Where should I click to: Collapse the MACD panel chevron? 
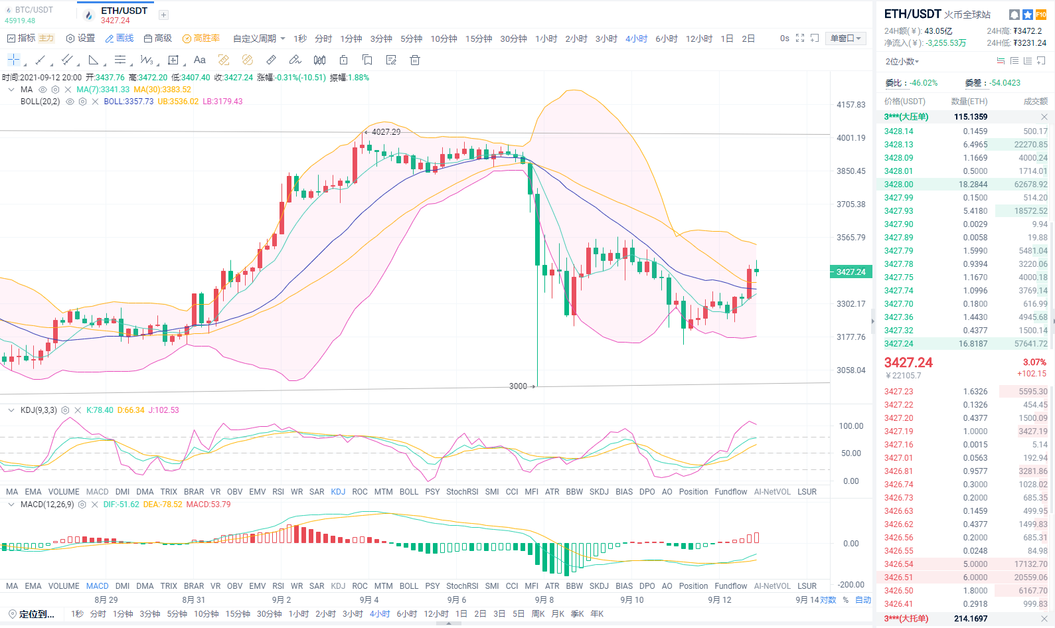(x=11, y=505)
